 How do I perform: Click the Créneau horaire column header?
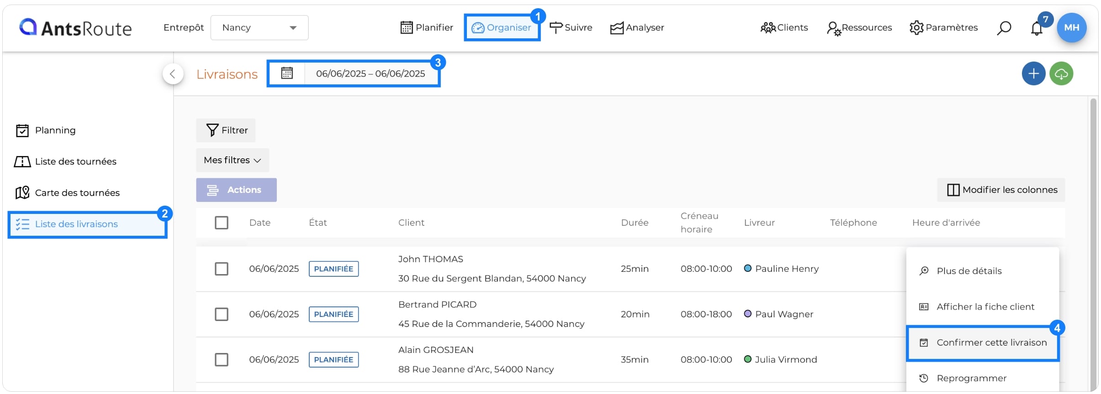pyautogui.click(x=699, y=223)
